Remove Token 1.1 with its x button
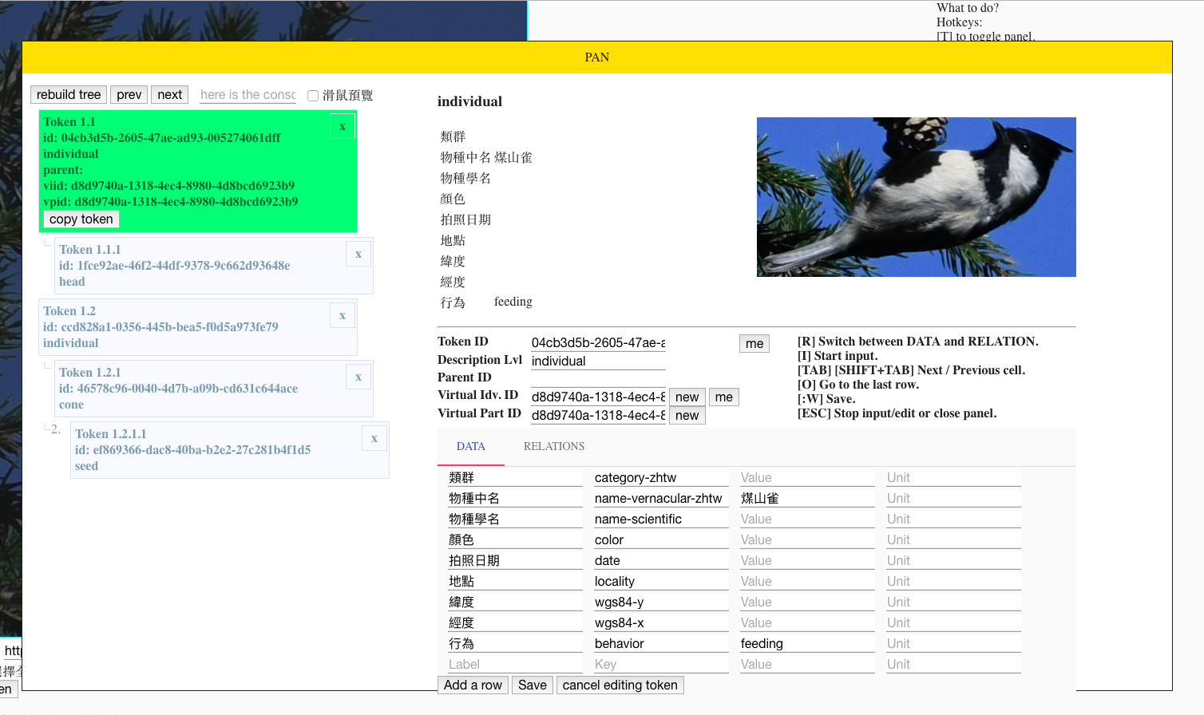This screenshot has height=715, width=1204. coord(343,126)
